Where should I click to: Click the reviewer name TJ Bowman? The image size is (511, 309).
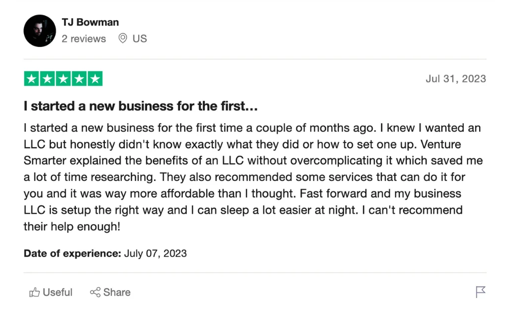89,22
